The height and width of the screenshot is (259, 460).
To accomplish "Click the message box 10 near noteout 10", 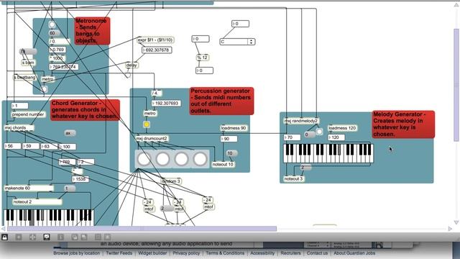I will [x=231, y=153].
